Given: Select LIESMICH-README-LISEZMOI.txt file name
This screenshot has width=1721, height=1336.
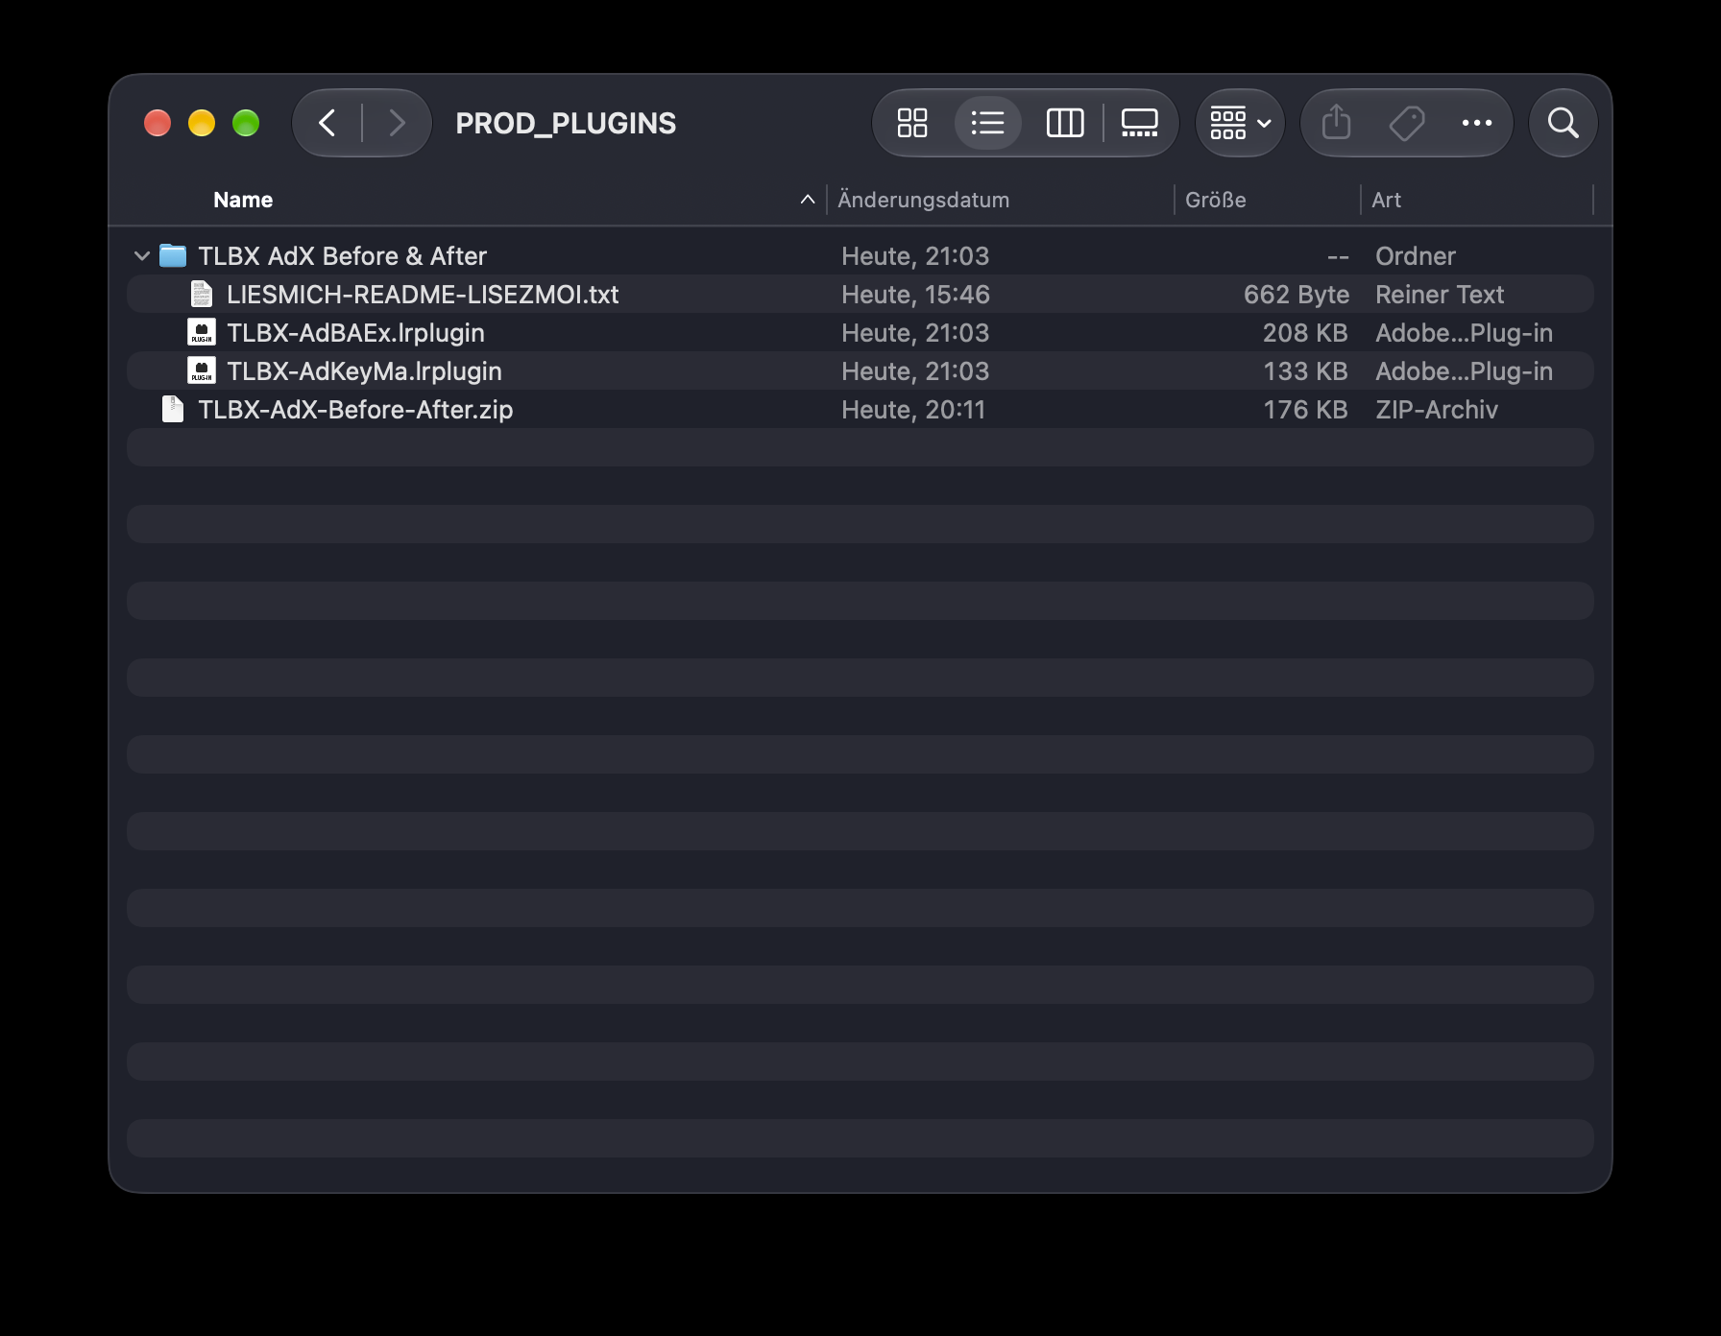Looking at the screenshot, I should (x=423, y=295).
